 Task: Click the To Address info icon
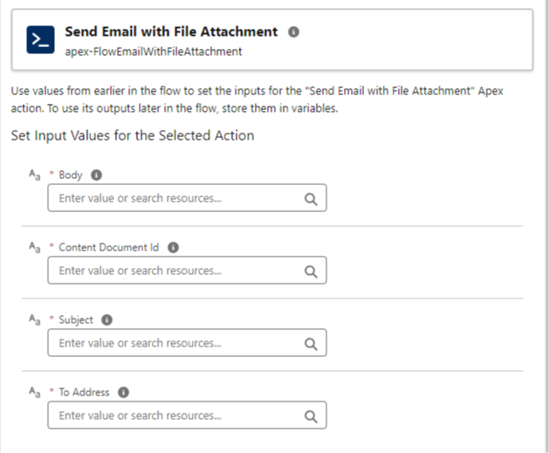(x=123, y=393)
